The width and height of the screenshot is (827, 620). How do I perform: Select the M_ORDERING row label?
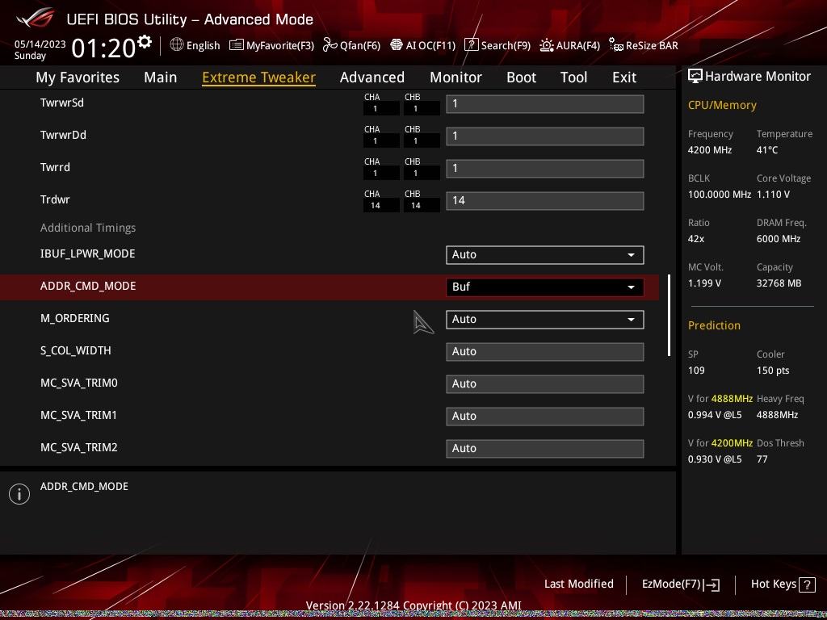(x=75, y=318)
